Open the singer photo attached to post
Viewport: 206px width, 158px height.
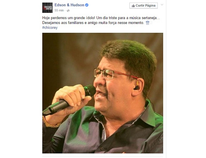tap(103, 93)
